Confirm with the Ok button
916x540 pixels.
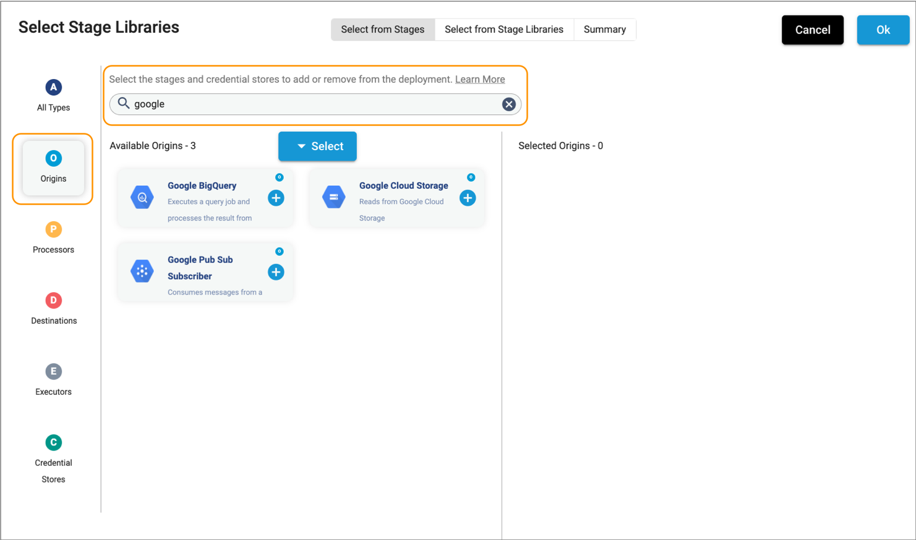pyautogui.click(x=883, y=30)
